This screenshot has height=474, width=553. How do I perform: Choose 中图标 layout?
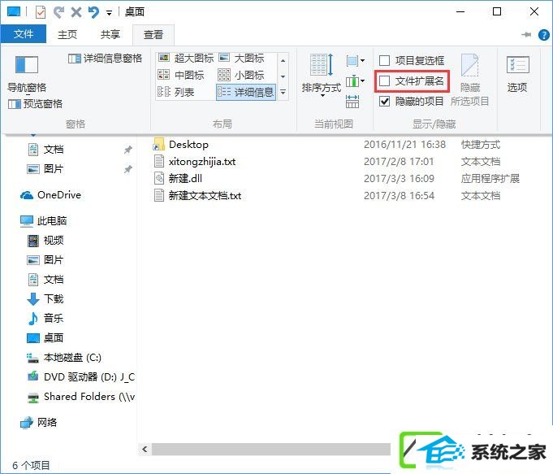point(180,75)
